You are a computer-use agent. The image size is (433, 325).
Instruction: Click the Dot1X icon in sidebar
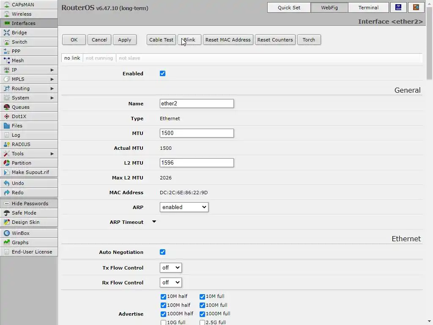point(7,116)
